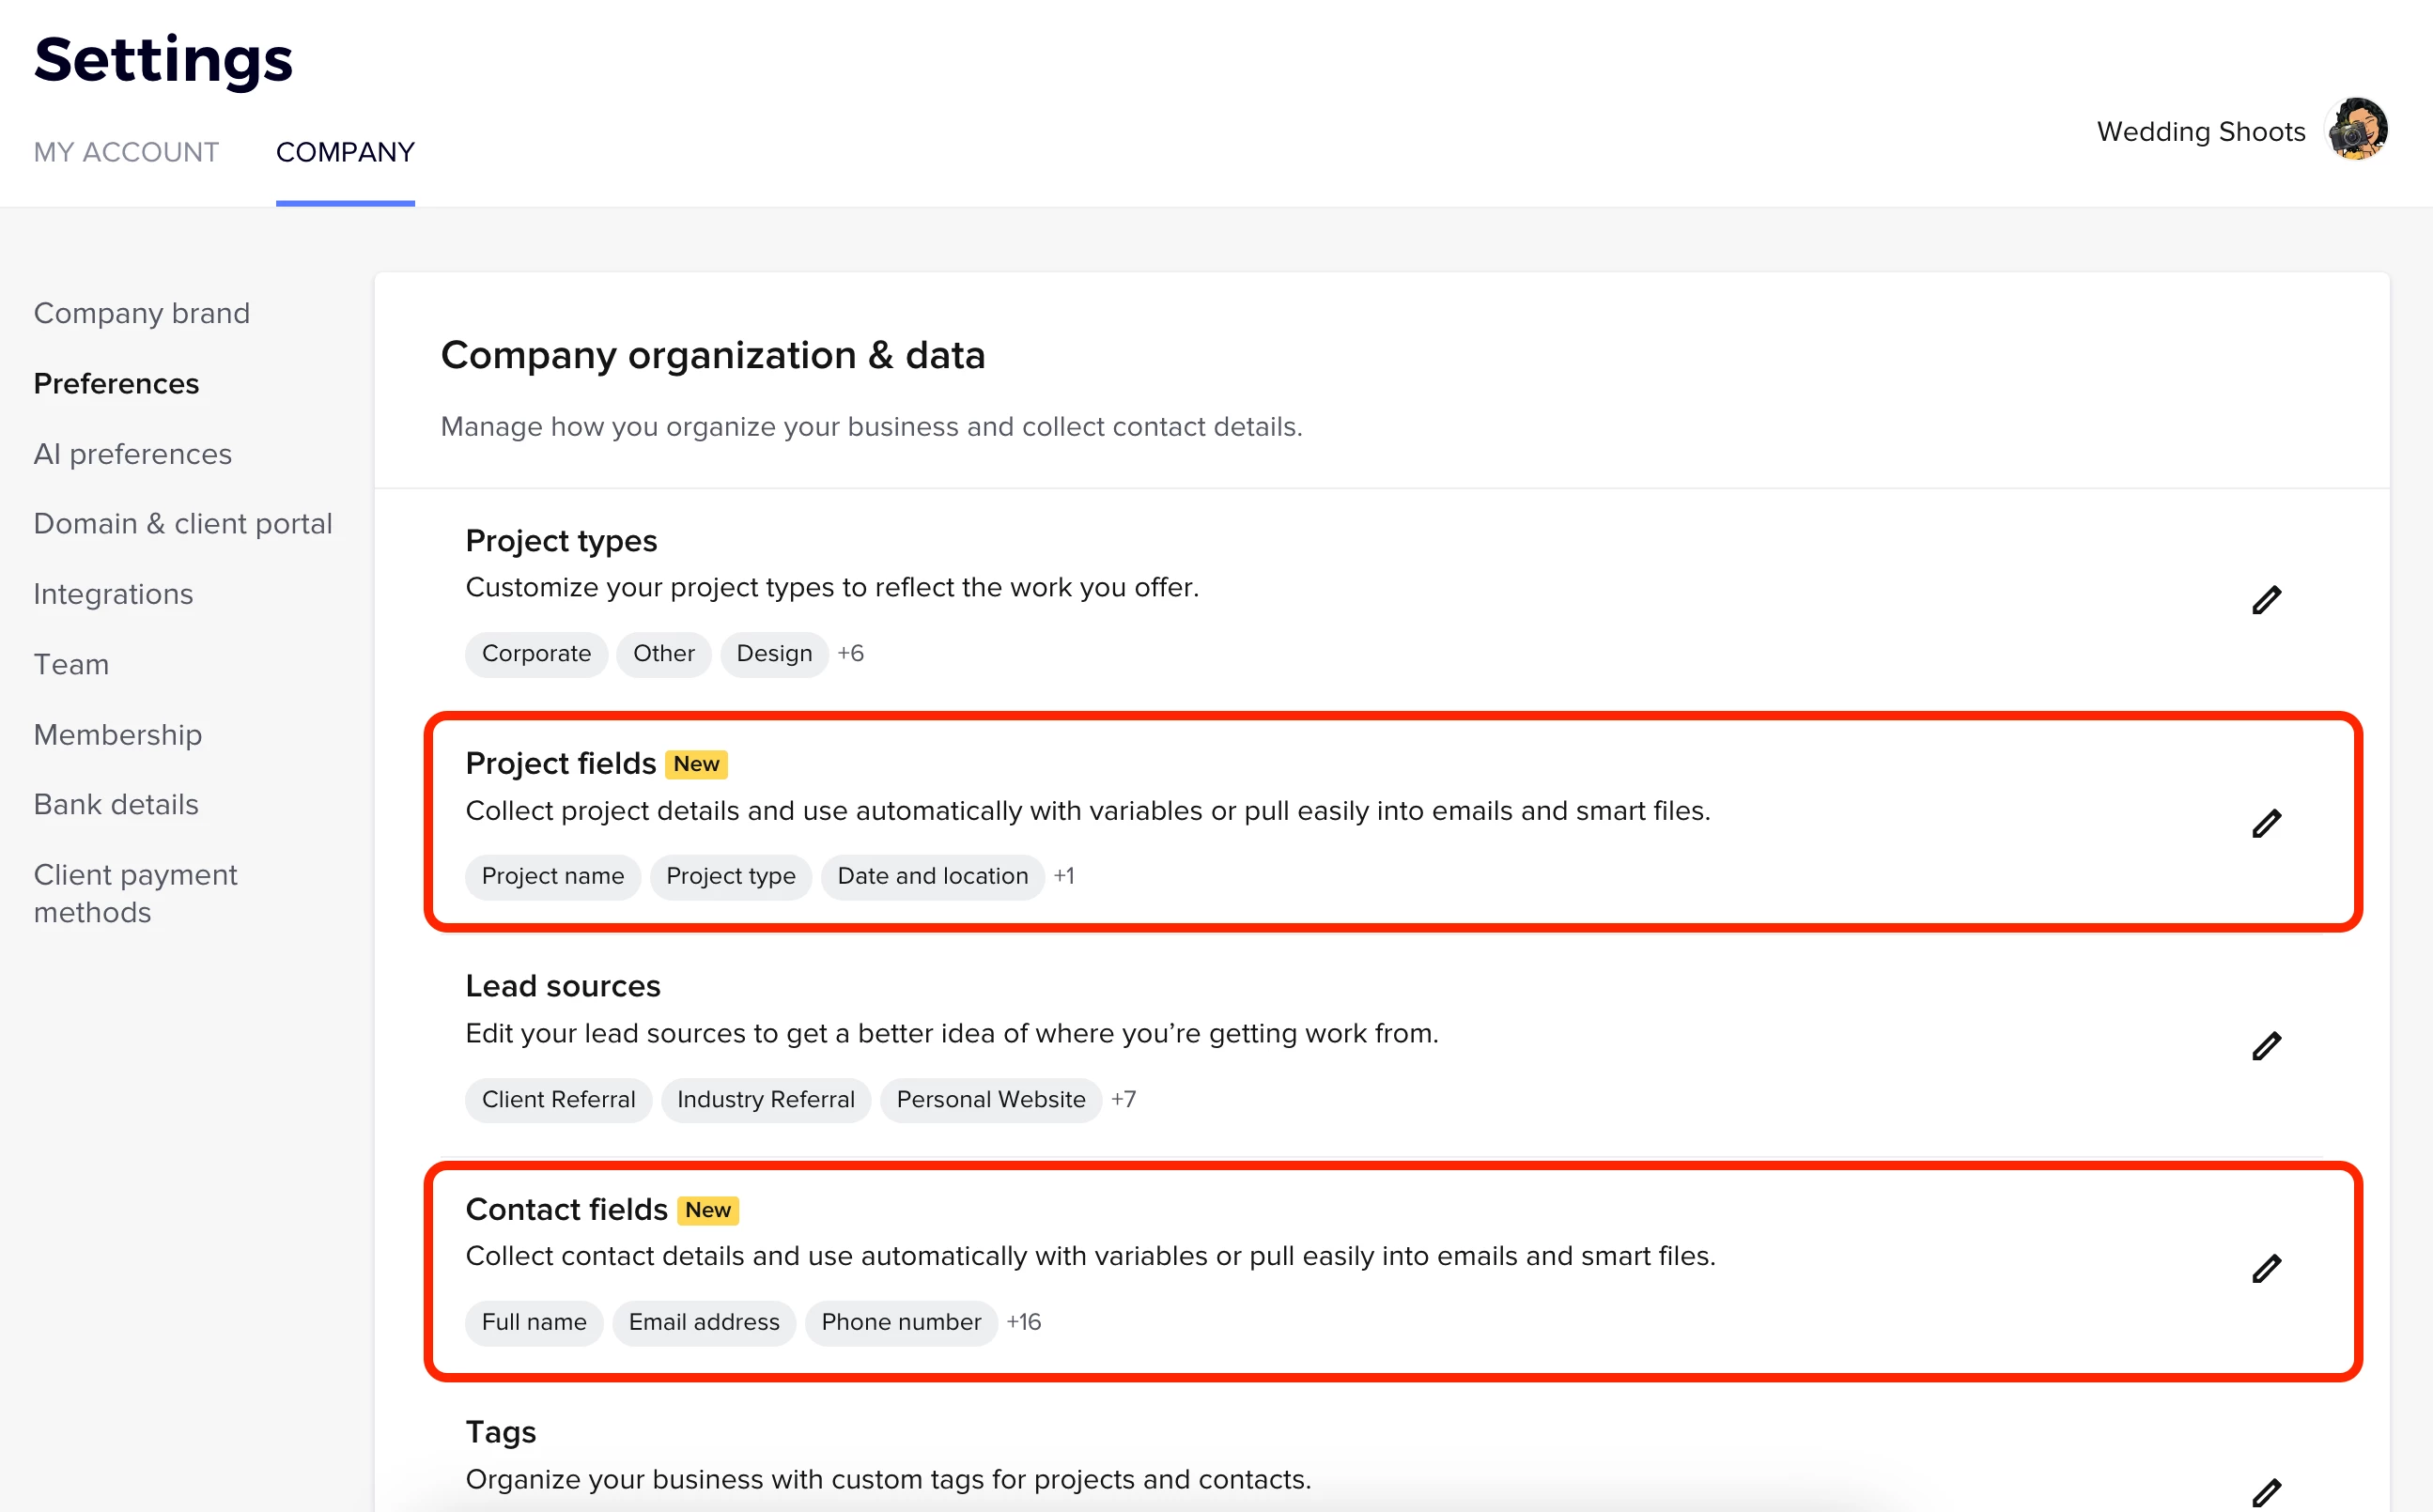This screenshot has width=2433, height=1512.
Task: Expand the +6 more project types
Action: coord(850,653)
